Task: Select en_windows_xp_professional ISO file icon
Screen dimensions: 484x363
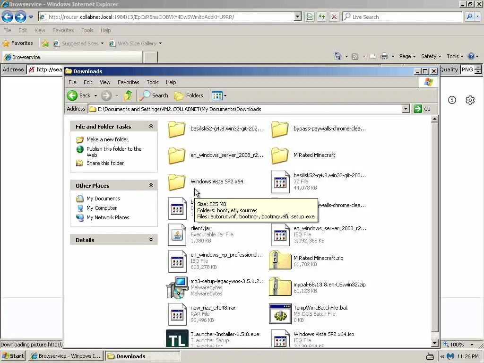Action: click(x=177, y=261)
